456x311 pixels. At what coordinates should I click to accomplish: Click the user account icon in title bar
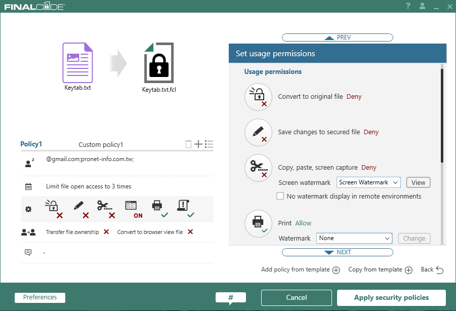tap(422, 6)
